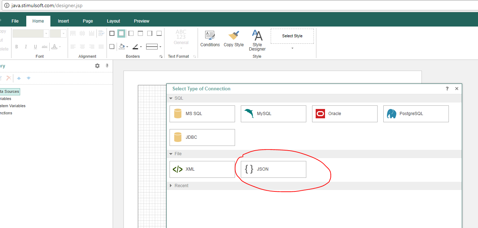Toggle Italic formatting
The width and height of the screenshot is (478, 228).
point(26,47)
